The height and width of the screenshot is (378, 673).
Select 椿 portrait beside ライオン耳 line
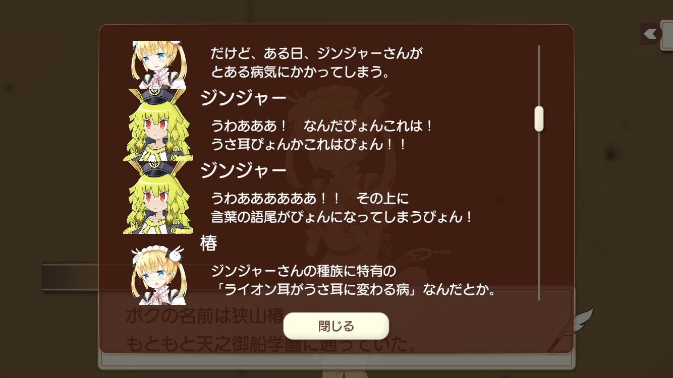click(158, 275)
